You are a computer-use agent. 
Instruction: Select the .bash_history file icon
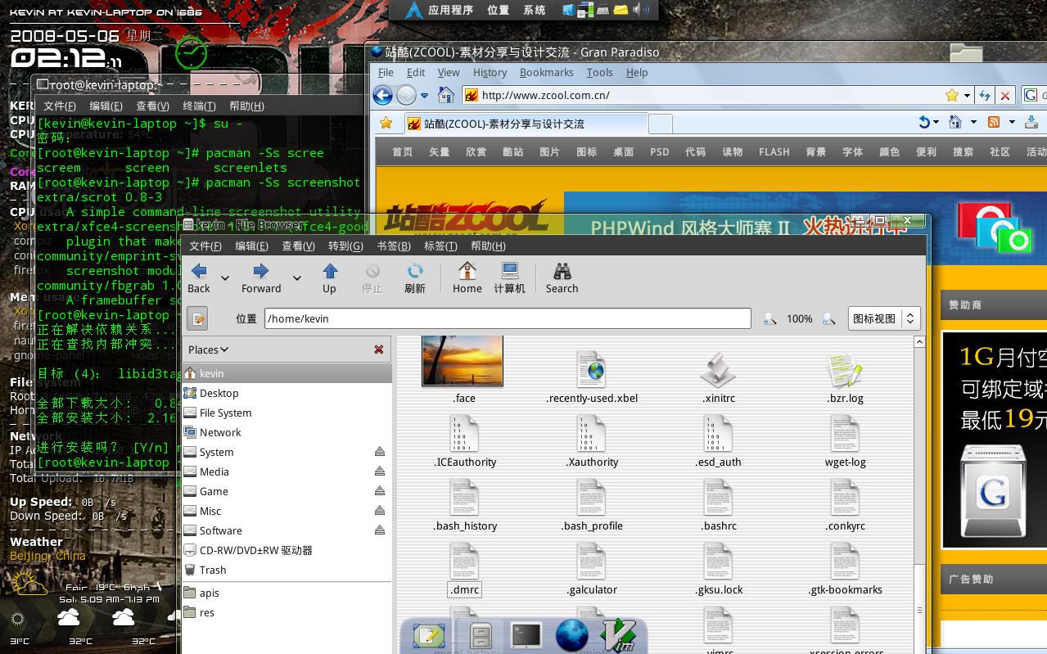point(464,498)
